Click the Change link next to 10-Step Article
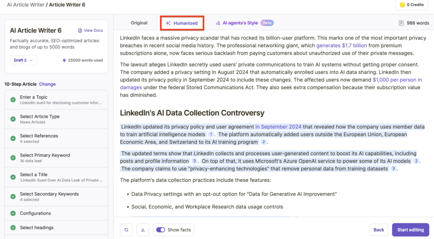434x239 pixels. point(47,84)
